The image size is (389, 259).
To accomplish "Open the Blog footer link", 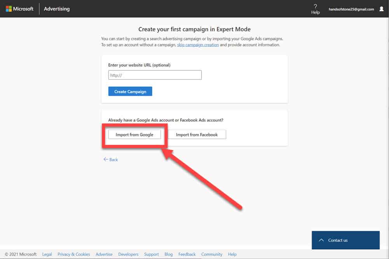I will [168, 254].
